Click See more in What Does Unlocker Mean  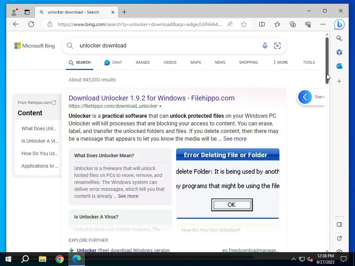click(128, 196)
